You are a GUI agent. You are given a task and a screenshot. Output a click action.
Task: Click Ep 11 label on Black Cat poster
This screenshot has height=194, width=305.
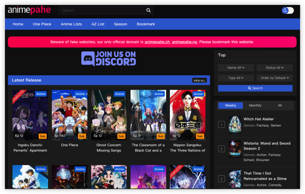coord(137,136)
